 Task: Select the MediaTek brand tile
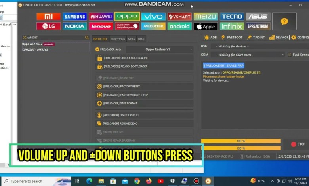tap(153, 26)
